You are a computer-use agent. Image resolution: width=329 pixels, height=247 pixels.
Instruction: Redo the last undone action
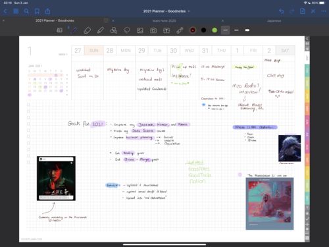pyautogui.click(x=291, y=11)
